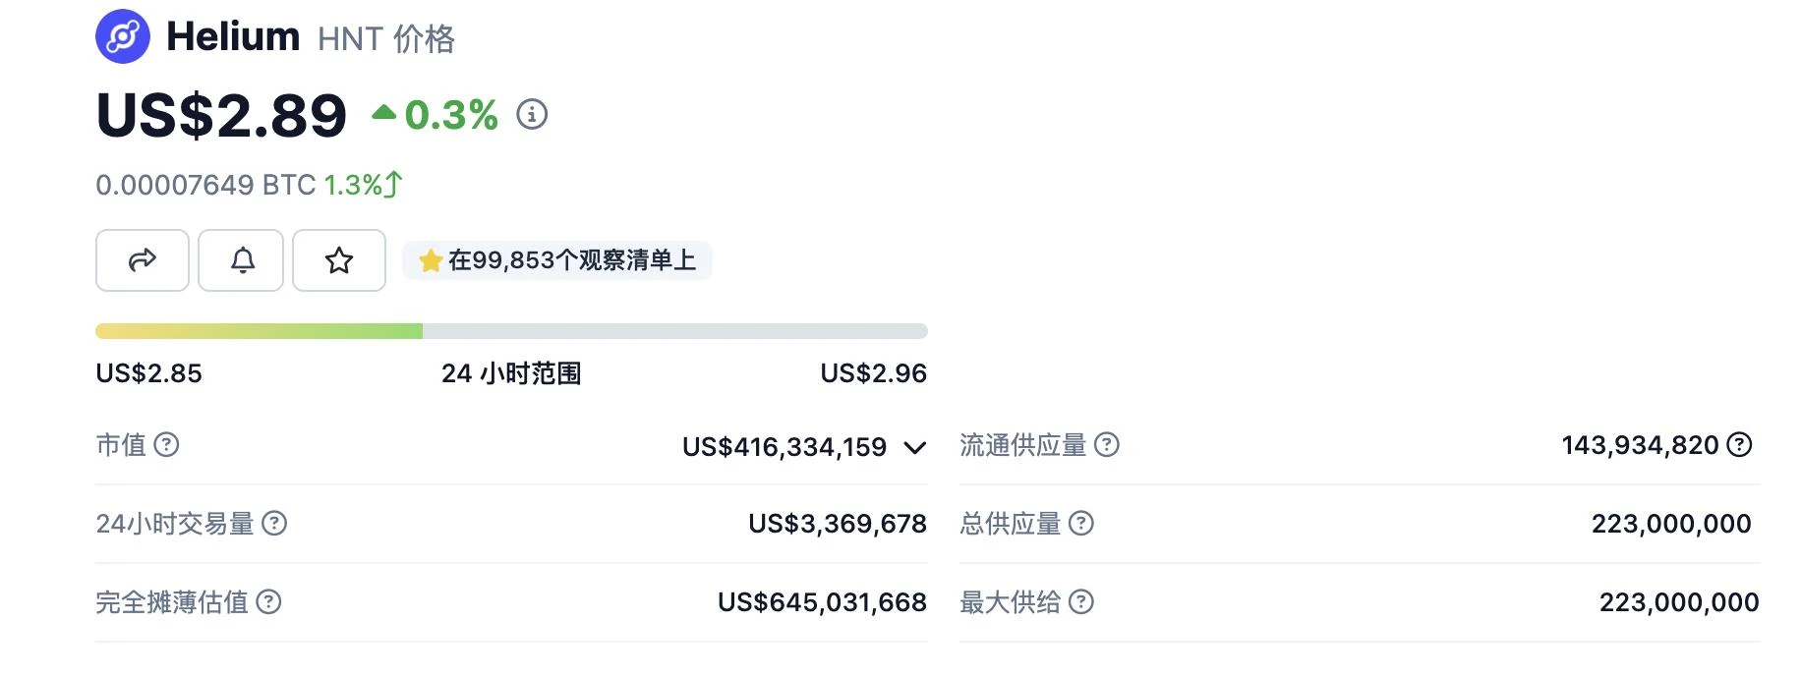
Task: Click the Helium title link
Action: pyautogui.click(x=233, y=36)
